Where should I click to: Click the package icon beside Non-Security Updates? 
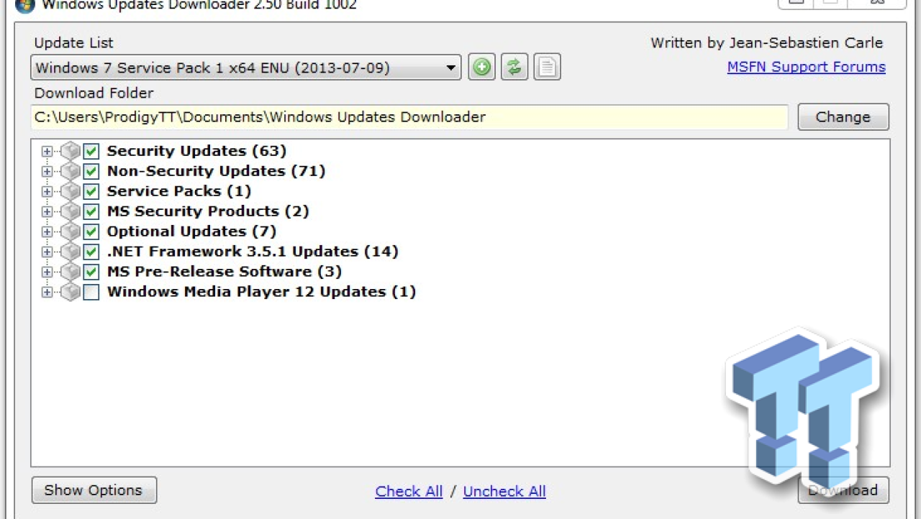point(70,171)
